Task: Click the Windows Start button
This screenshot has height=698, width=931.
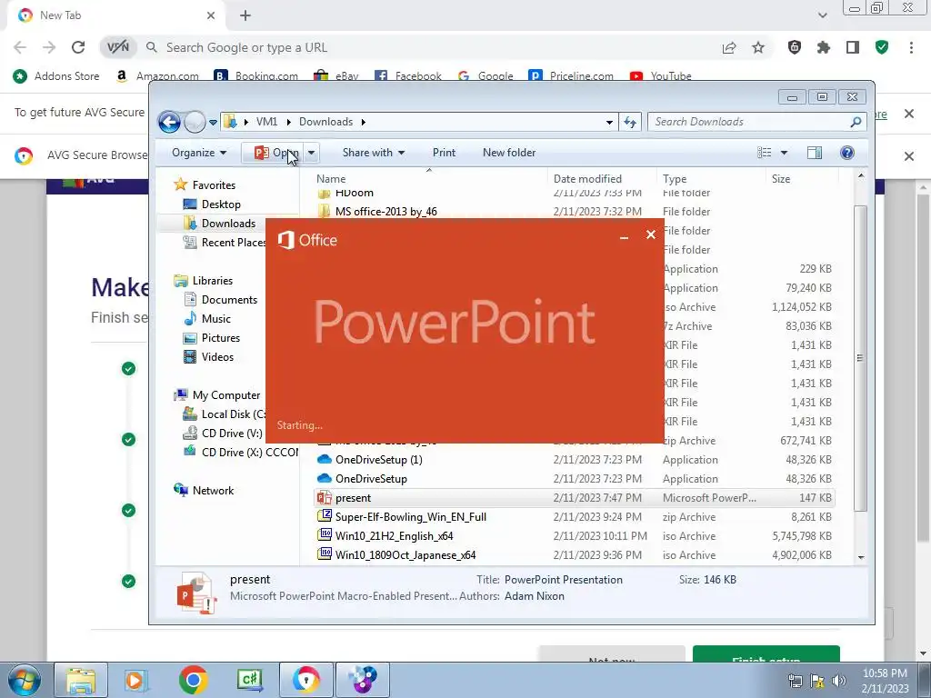Action: click(x=24, y=680)
